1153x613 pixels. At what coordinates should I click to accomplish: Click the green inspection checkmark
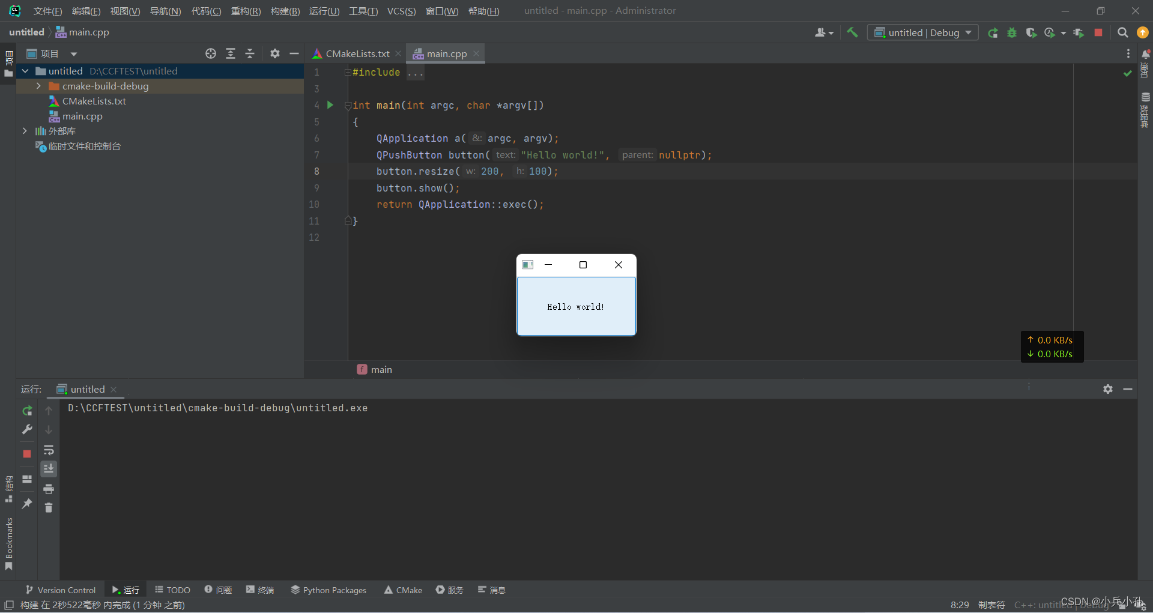(x=1128, y=73)
